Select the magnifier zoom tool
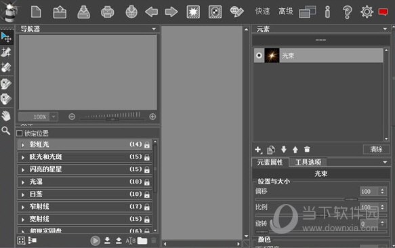 (6, 131)
